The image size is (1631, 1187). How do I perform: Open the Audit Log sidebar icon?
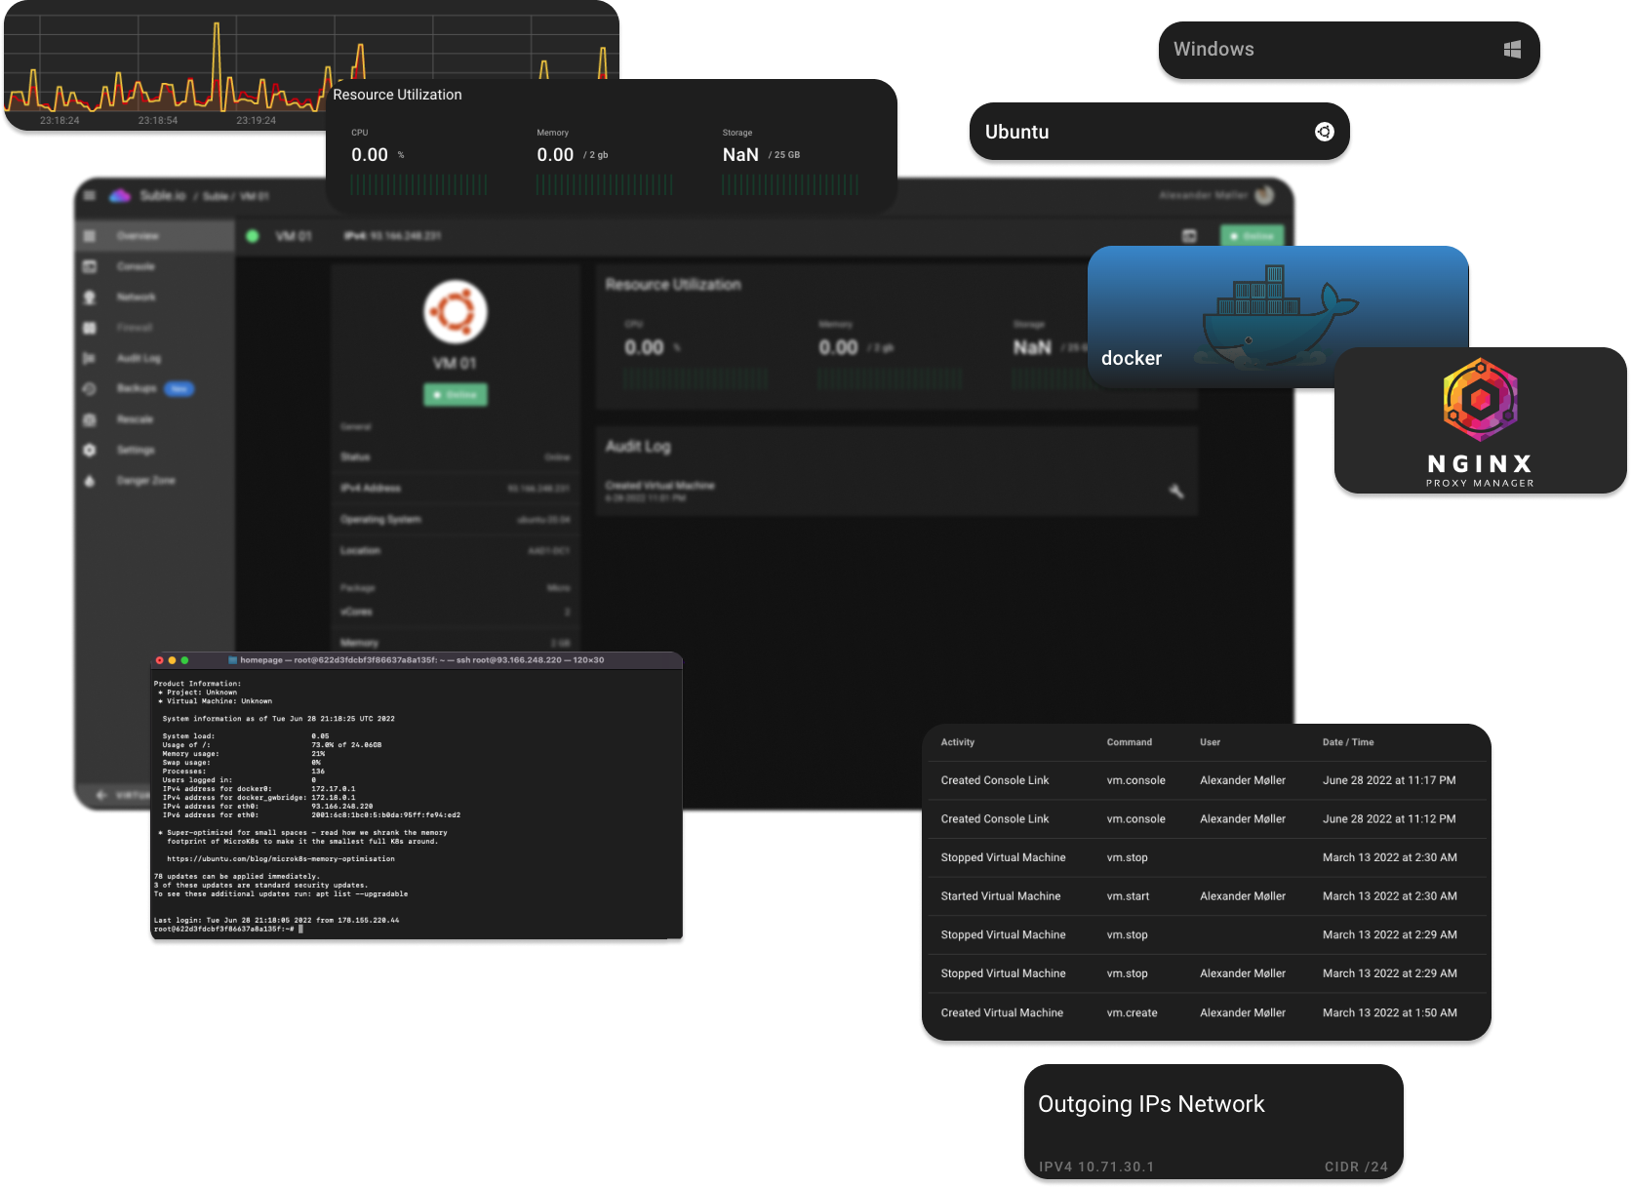point(90,358)
